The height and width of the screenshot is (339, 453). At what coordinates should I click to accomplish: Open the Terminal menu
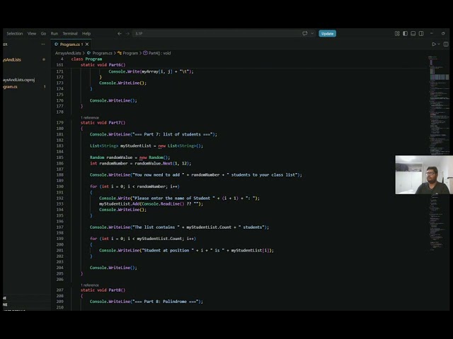(70, 33)
